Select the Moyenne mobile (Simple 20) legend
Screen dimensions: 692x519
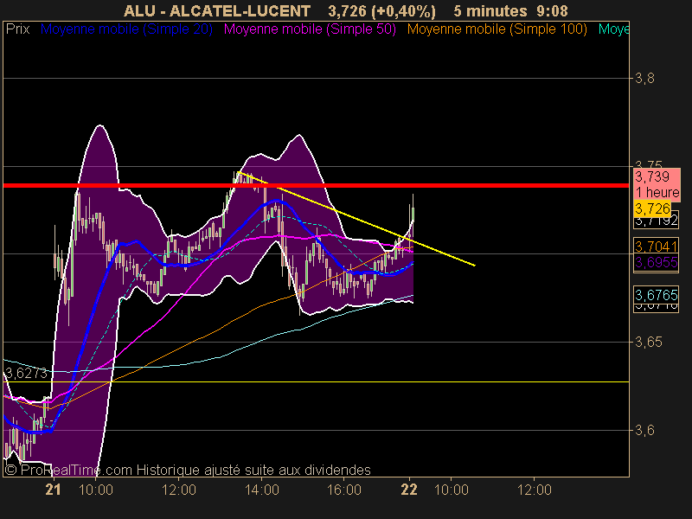pos(126,29)
